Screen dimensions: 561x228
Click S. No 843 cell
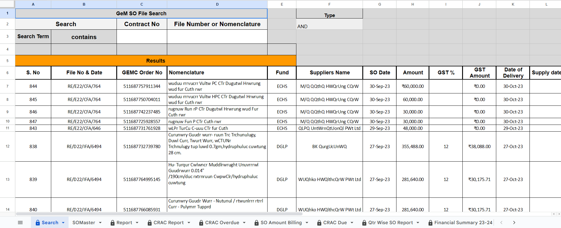click(33, 128)
